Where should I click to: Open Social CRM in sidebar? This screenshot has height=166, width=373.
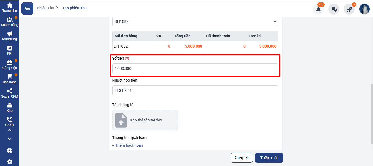10,93
